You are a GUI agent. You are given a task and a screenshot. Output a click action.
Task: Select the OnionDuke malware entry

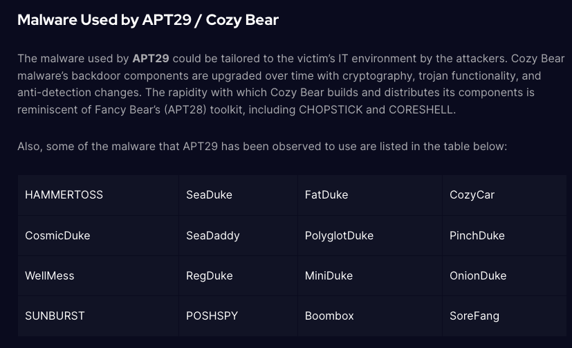pyautogui.click(x=478, y=275)
